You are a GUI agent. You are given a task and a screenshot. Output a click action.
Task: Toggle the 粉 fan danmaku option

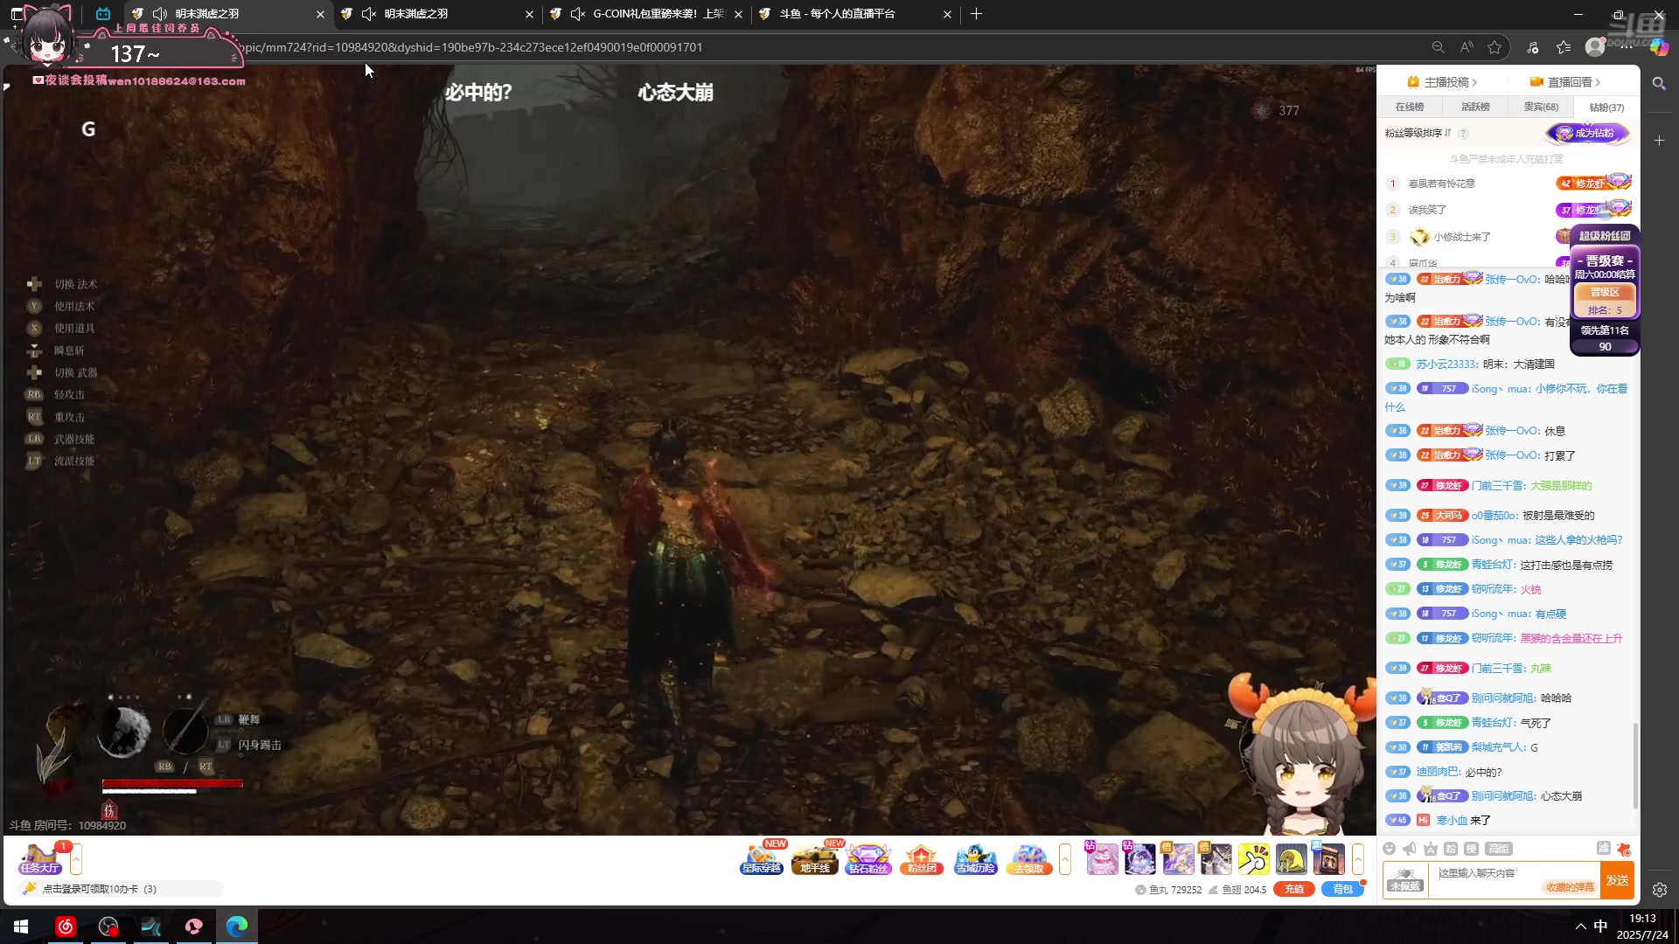[1451, 849]
